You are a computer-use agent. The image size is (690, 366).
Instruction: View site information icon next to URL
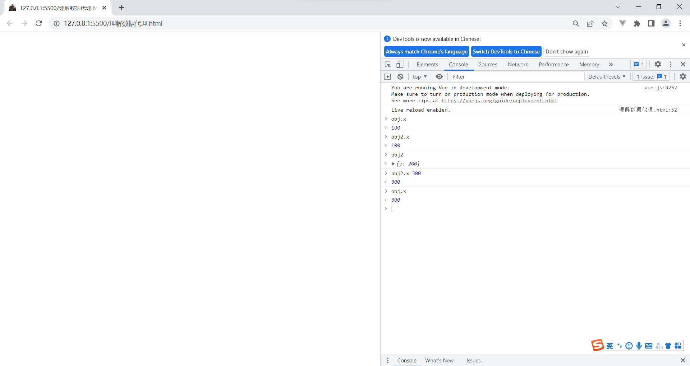click(57, 23)
